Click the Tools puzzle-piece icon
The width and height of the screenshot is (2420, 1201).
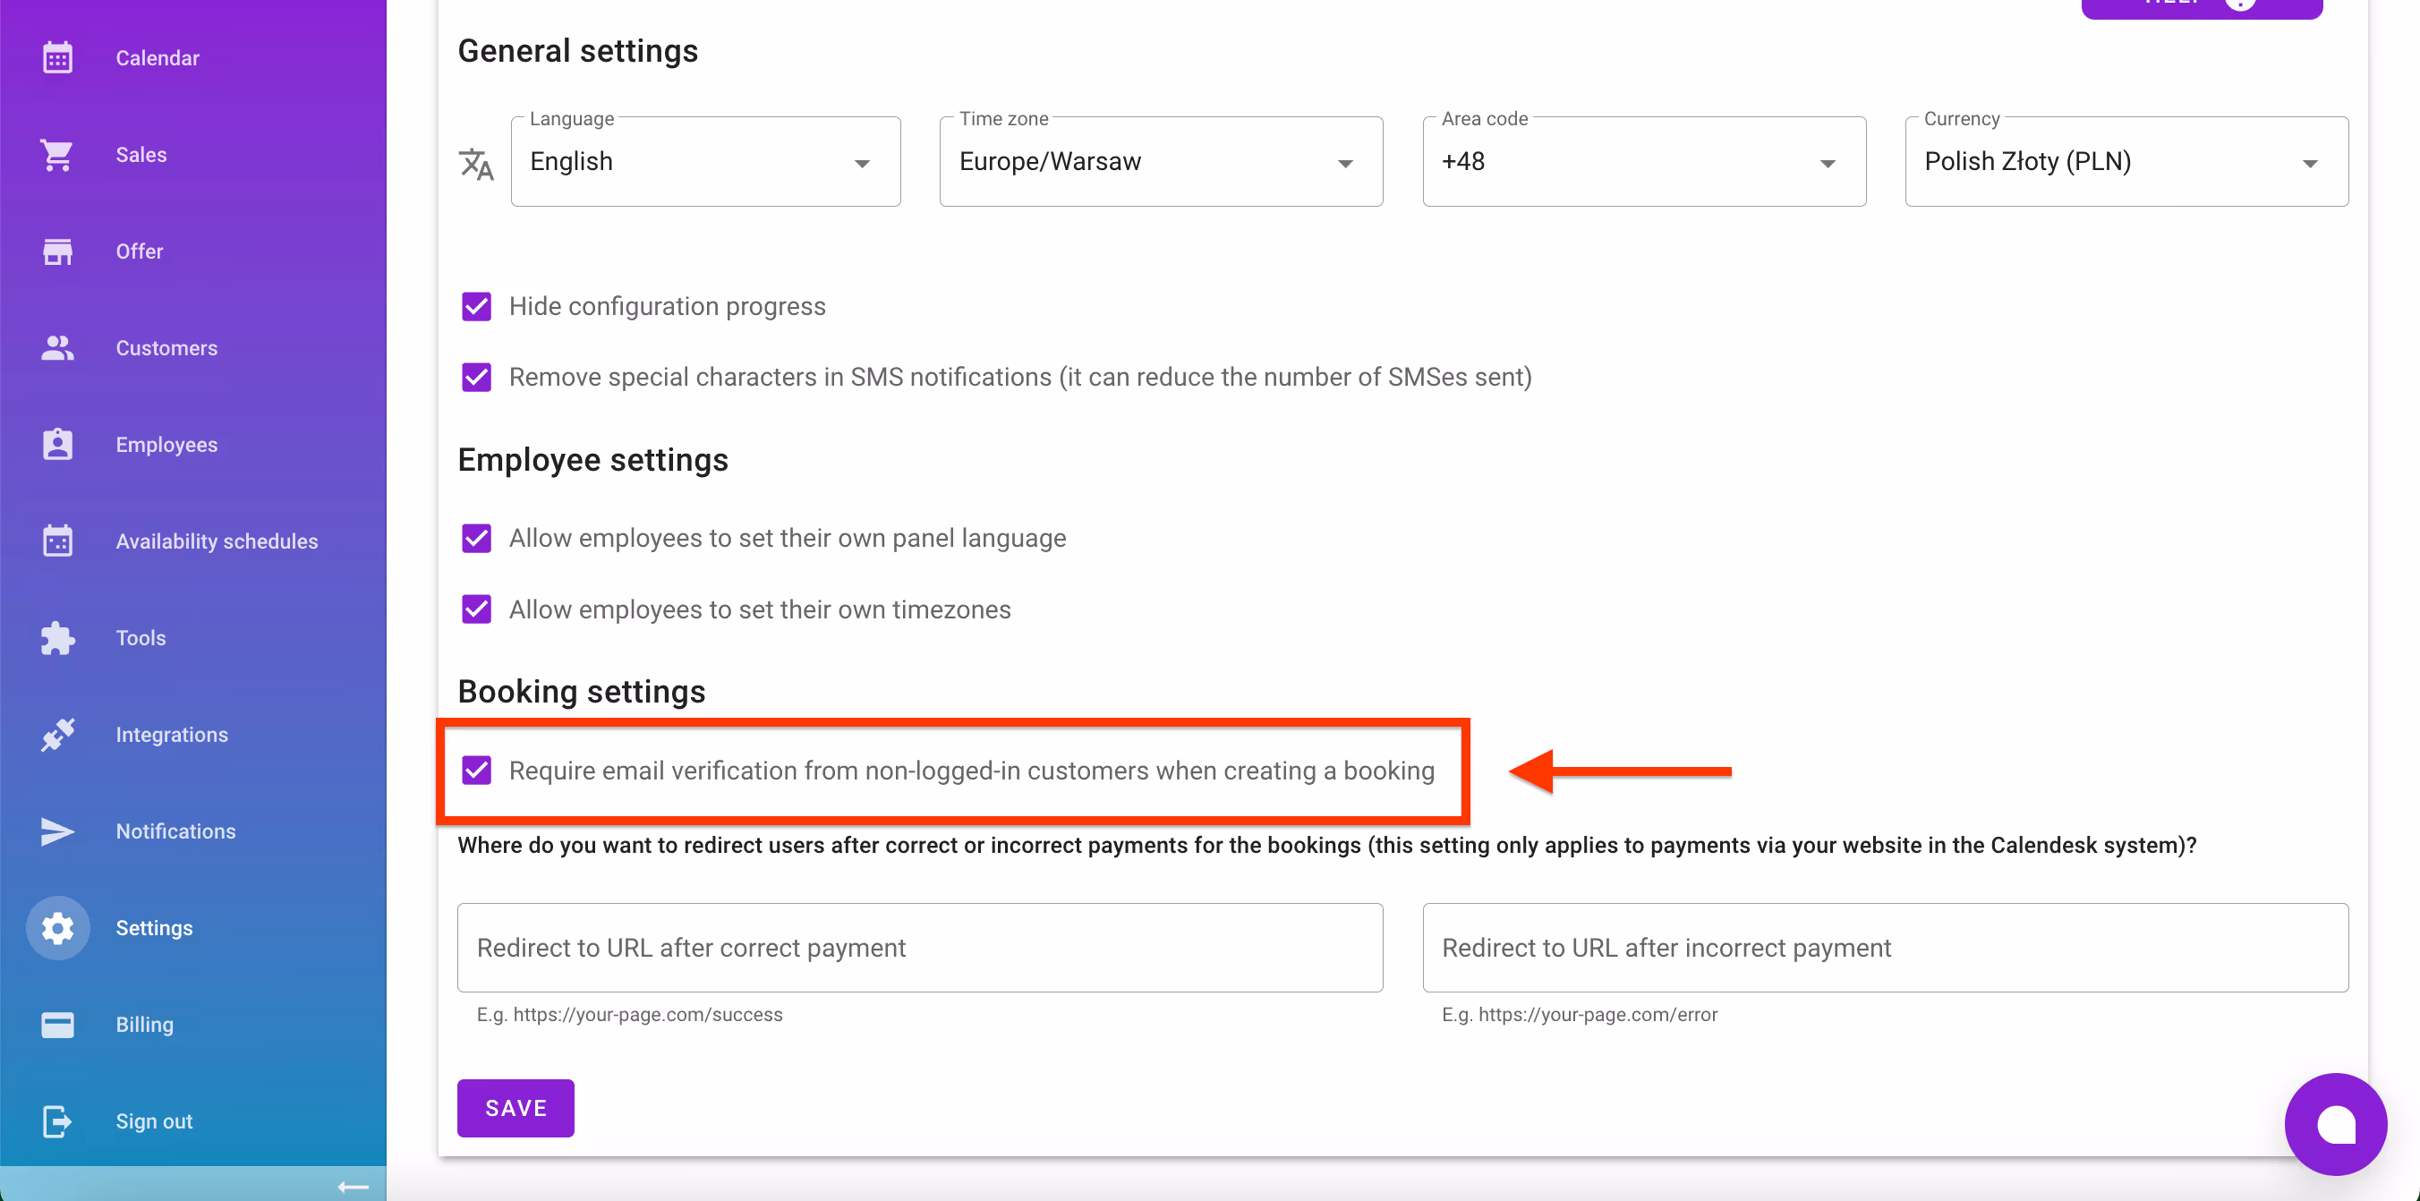coord(56,637)
